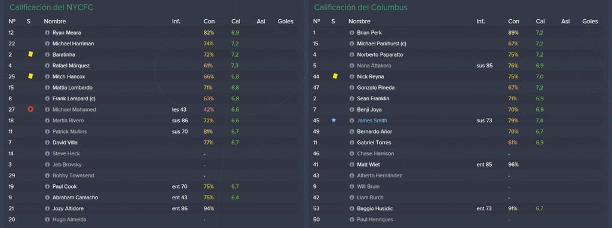Image resolution: width=612 pixels, height=228 pixels.
Task: Sort NYCFC table by Cal column
Action: tap(235, 21)
